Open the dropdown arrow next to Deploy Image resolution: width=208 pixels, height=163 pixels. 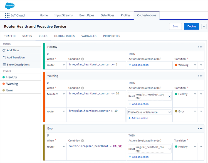tap(204, 26)
